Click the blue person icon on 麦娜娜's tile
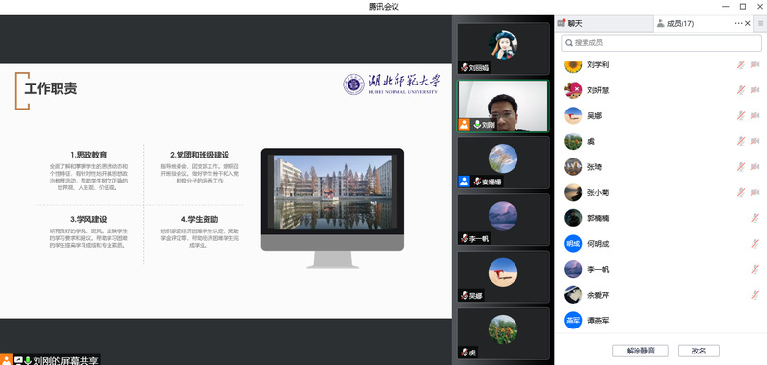Screen dimensions: 767x365 pyautogui.click(x=465, y=182)
